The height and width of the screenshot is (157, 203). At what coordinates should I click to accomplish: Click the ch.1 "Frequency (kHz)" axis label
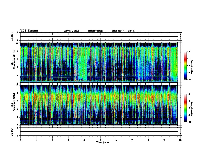(x=14, y=60)
